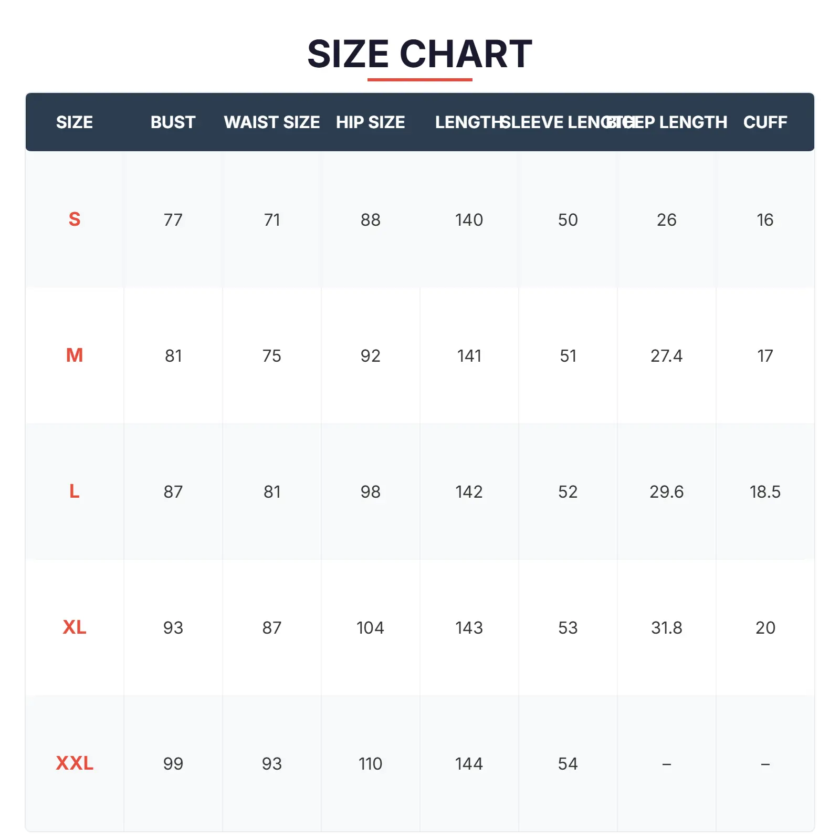This screenshot has height=840, width=840.
Task: Click the SIZE CHART title
Action: click(x=419, y=54)
